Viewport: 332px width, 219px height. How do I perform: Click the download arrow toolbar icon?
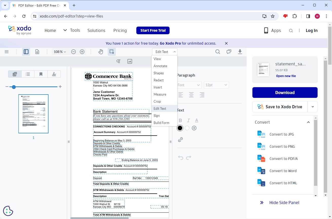pos(240,52)
